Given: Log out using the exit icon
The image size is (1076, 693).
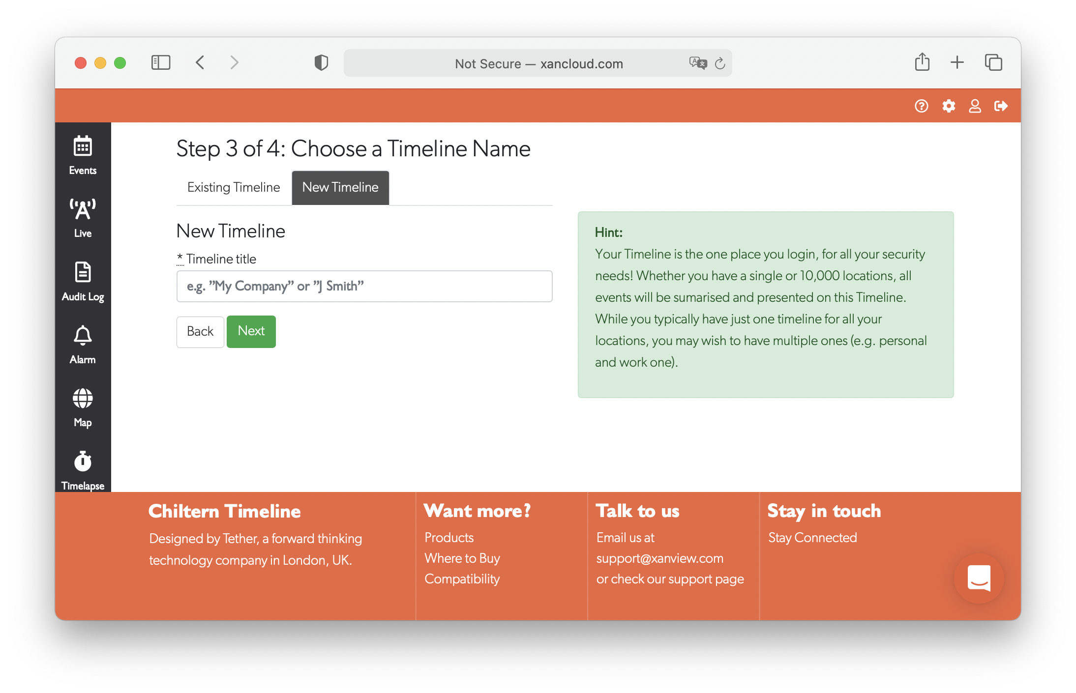Looking at the screenshot, I should [x=1001, y=105].
